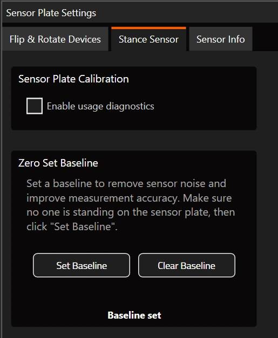Click the 'Baseline set' status message
The image size is (278, 338).
[134, 315]
